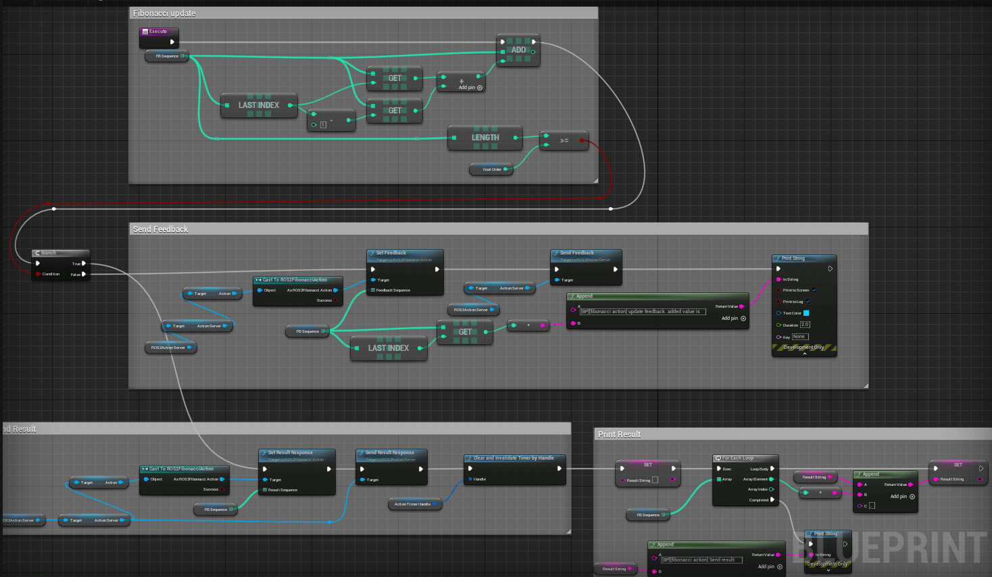Image resolution: width=992 pixels, height=577 pixels.
Task: Click the Set Feedback node's output exec pin
Action: click(437, 269)
